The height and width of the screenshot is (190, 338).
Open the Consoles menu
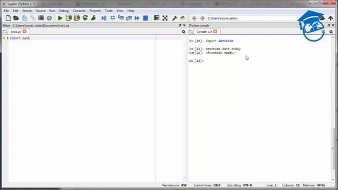pos(79,11)
